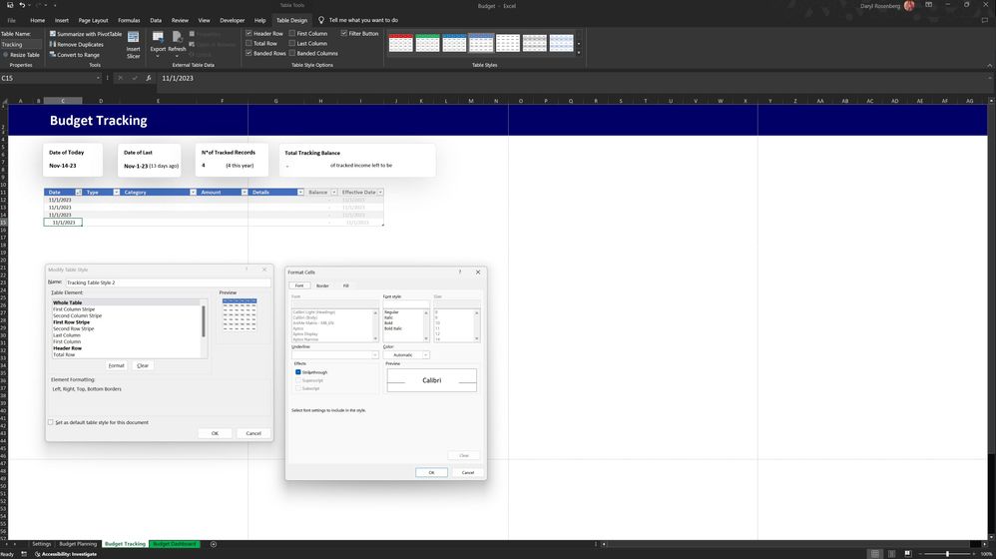
Task: Toggle the Strikethrough checkbox
Action: pos(298,372)
